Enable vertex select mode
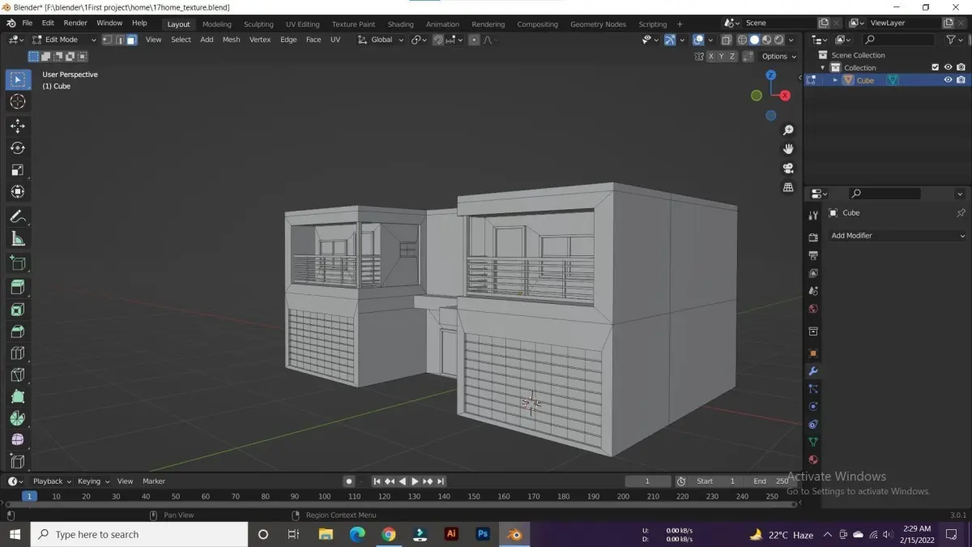This screenshot has height=547, width=972. pyautogui.click(x=107, y=40)
